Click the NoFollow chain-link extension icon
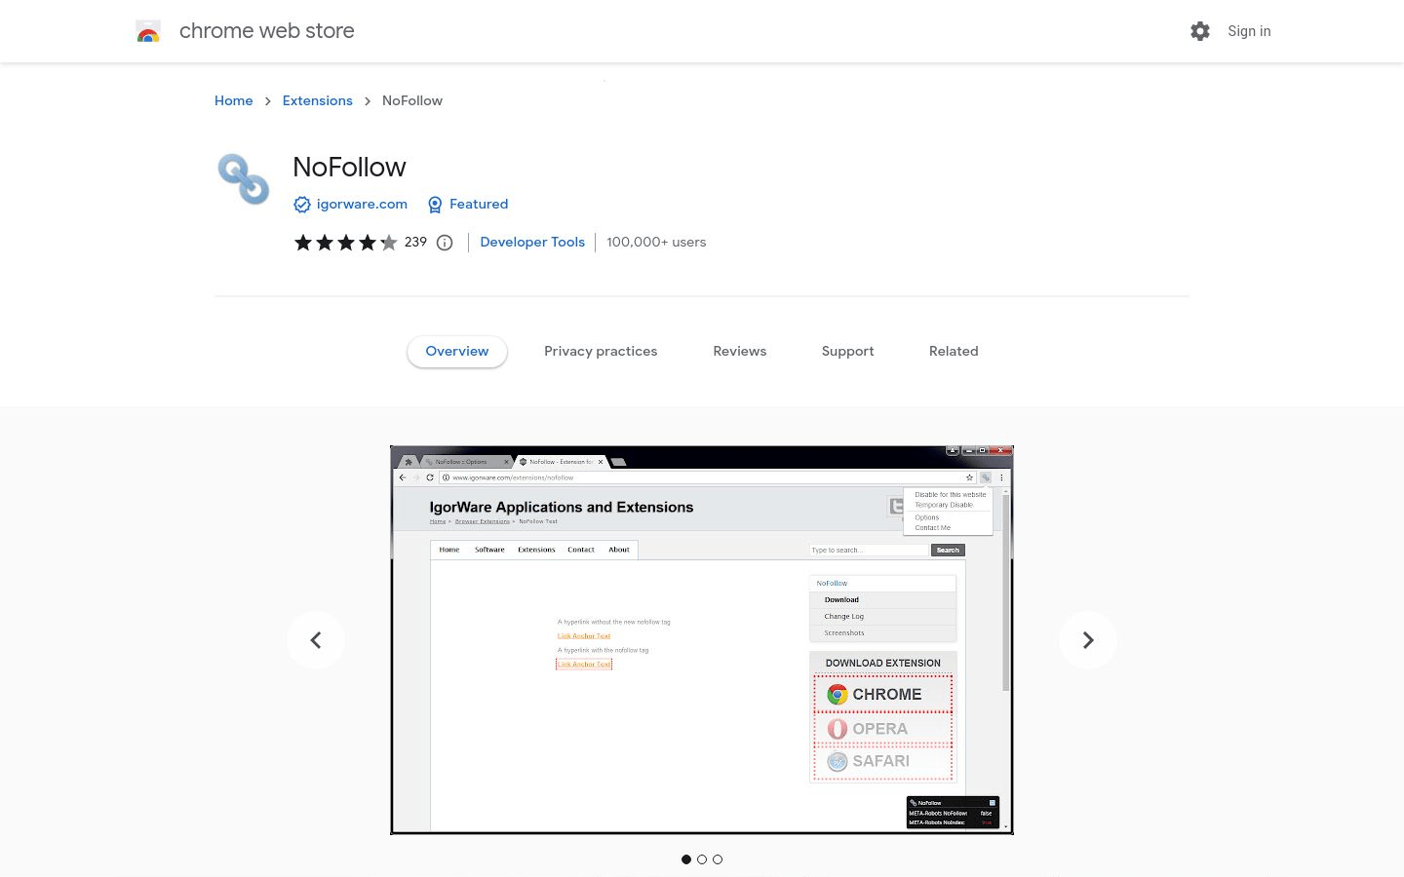1404x877 pixels. (243, 179)
